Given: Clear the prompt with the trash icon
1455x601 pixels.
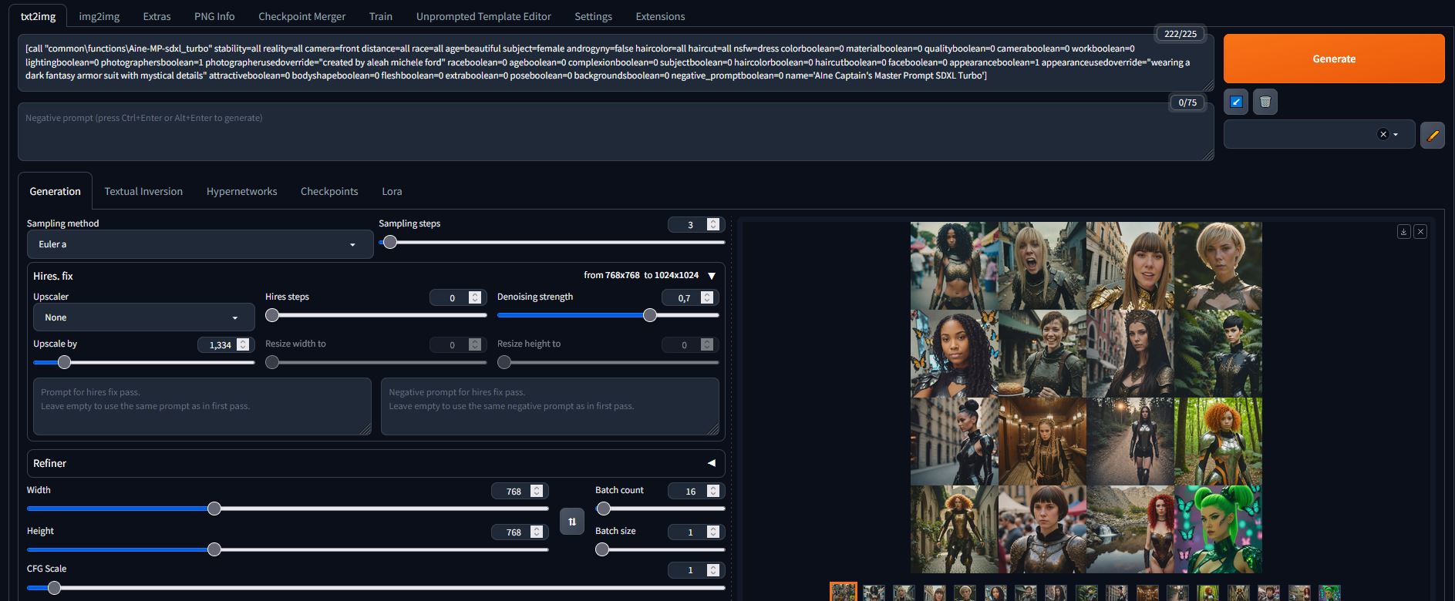Looking at the screenshot, I should 1265,102.
